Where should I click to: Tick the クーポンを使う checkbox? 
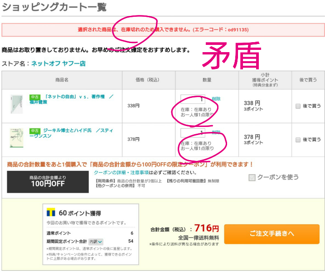[x=252, y=177]
